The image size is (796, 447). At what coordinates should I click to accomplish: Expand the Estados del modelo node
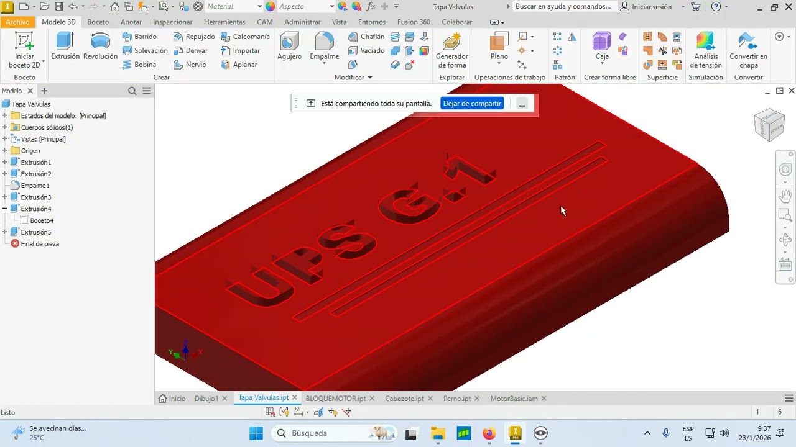(5, 115)
